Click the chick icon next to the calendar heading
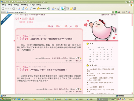The image size is (134, 101). 88,44
